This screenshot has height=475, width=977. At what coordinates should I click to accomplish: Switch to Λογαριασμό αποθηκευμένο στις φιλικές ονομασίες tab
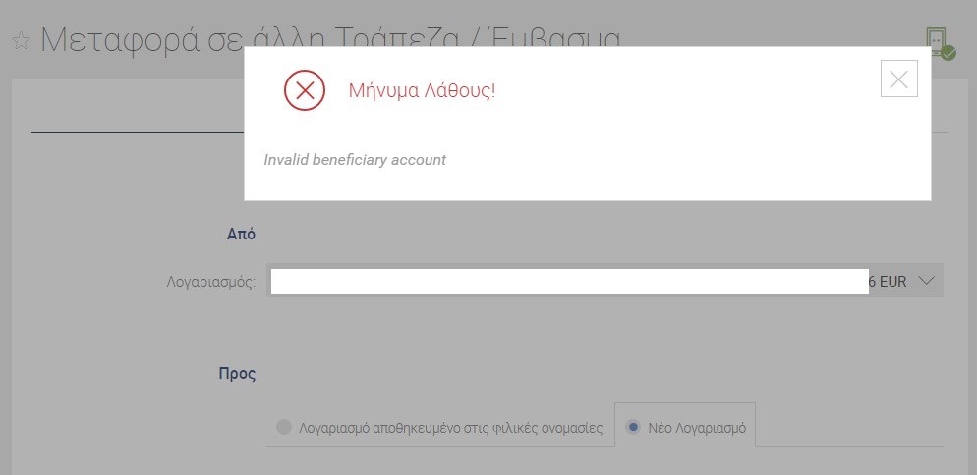tap(451, 428)
